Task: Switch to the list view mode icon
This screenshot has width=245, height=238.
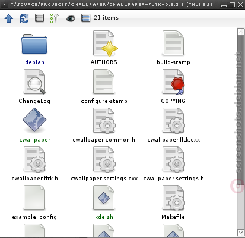Action: [39, 18]
